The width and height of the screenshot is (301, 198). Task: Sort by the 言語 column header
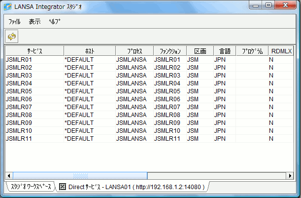click(225, 51)
